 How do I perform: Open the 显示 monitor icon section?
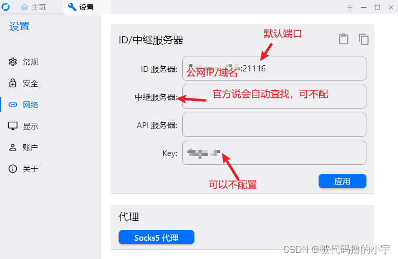pyautogui.click(x=13, y=126)
